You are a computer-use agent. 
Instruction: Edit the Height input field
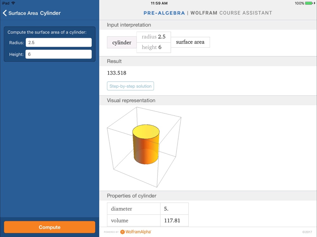(59, 54)
